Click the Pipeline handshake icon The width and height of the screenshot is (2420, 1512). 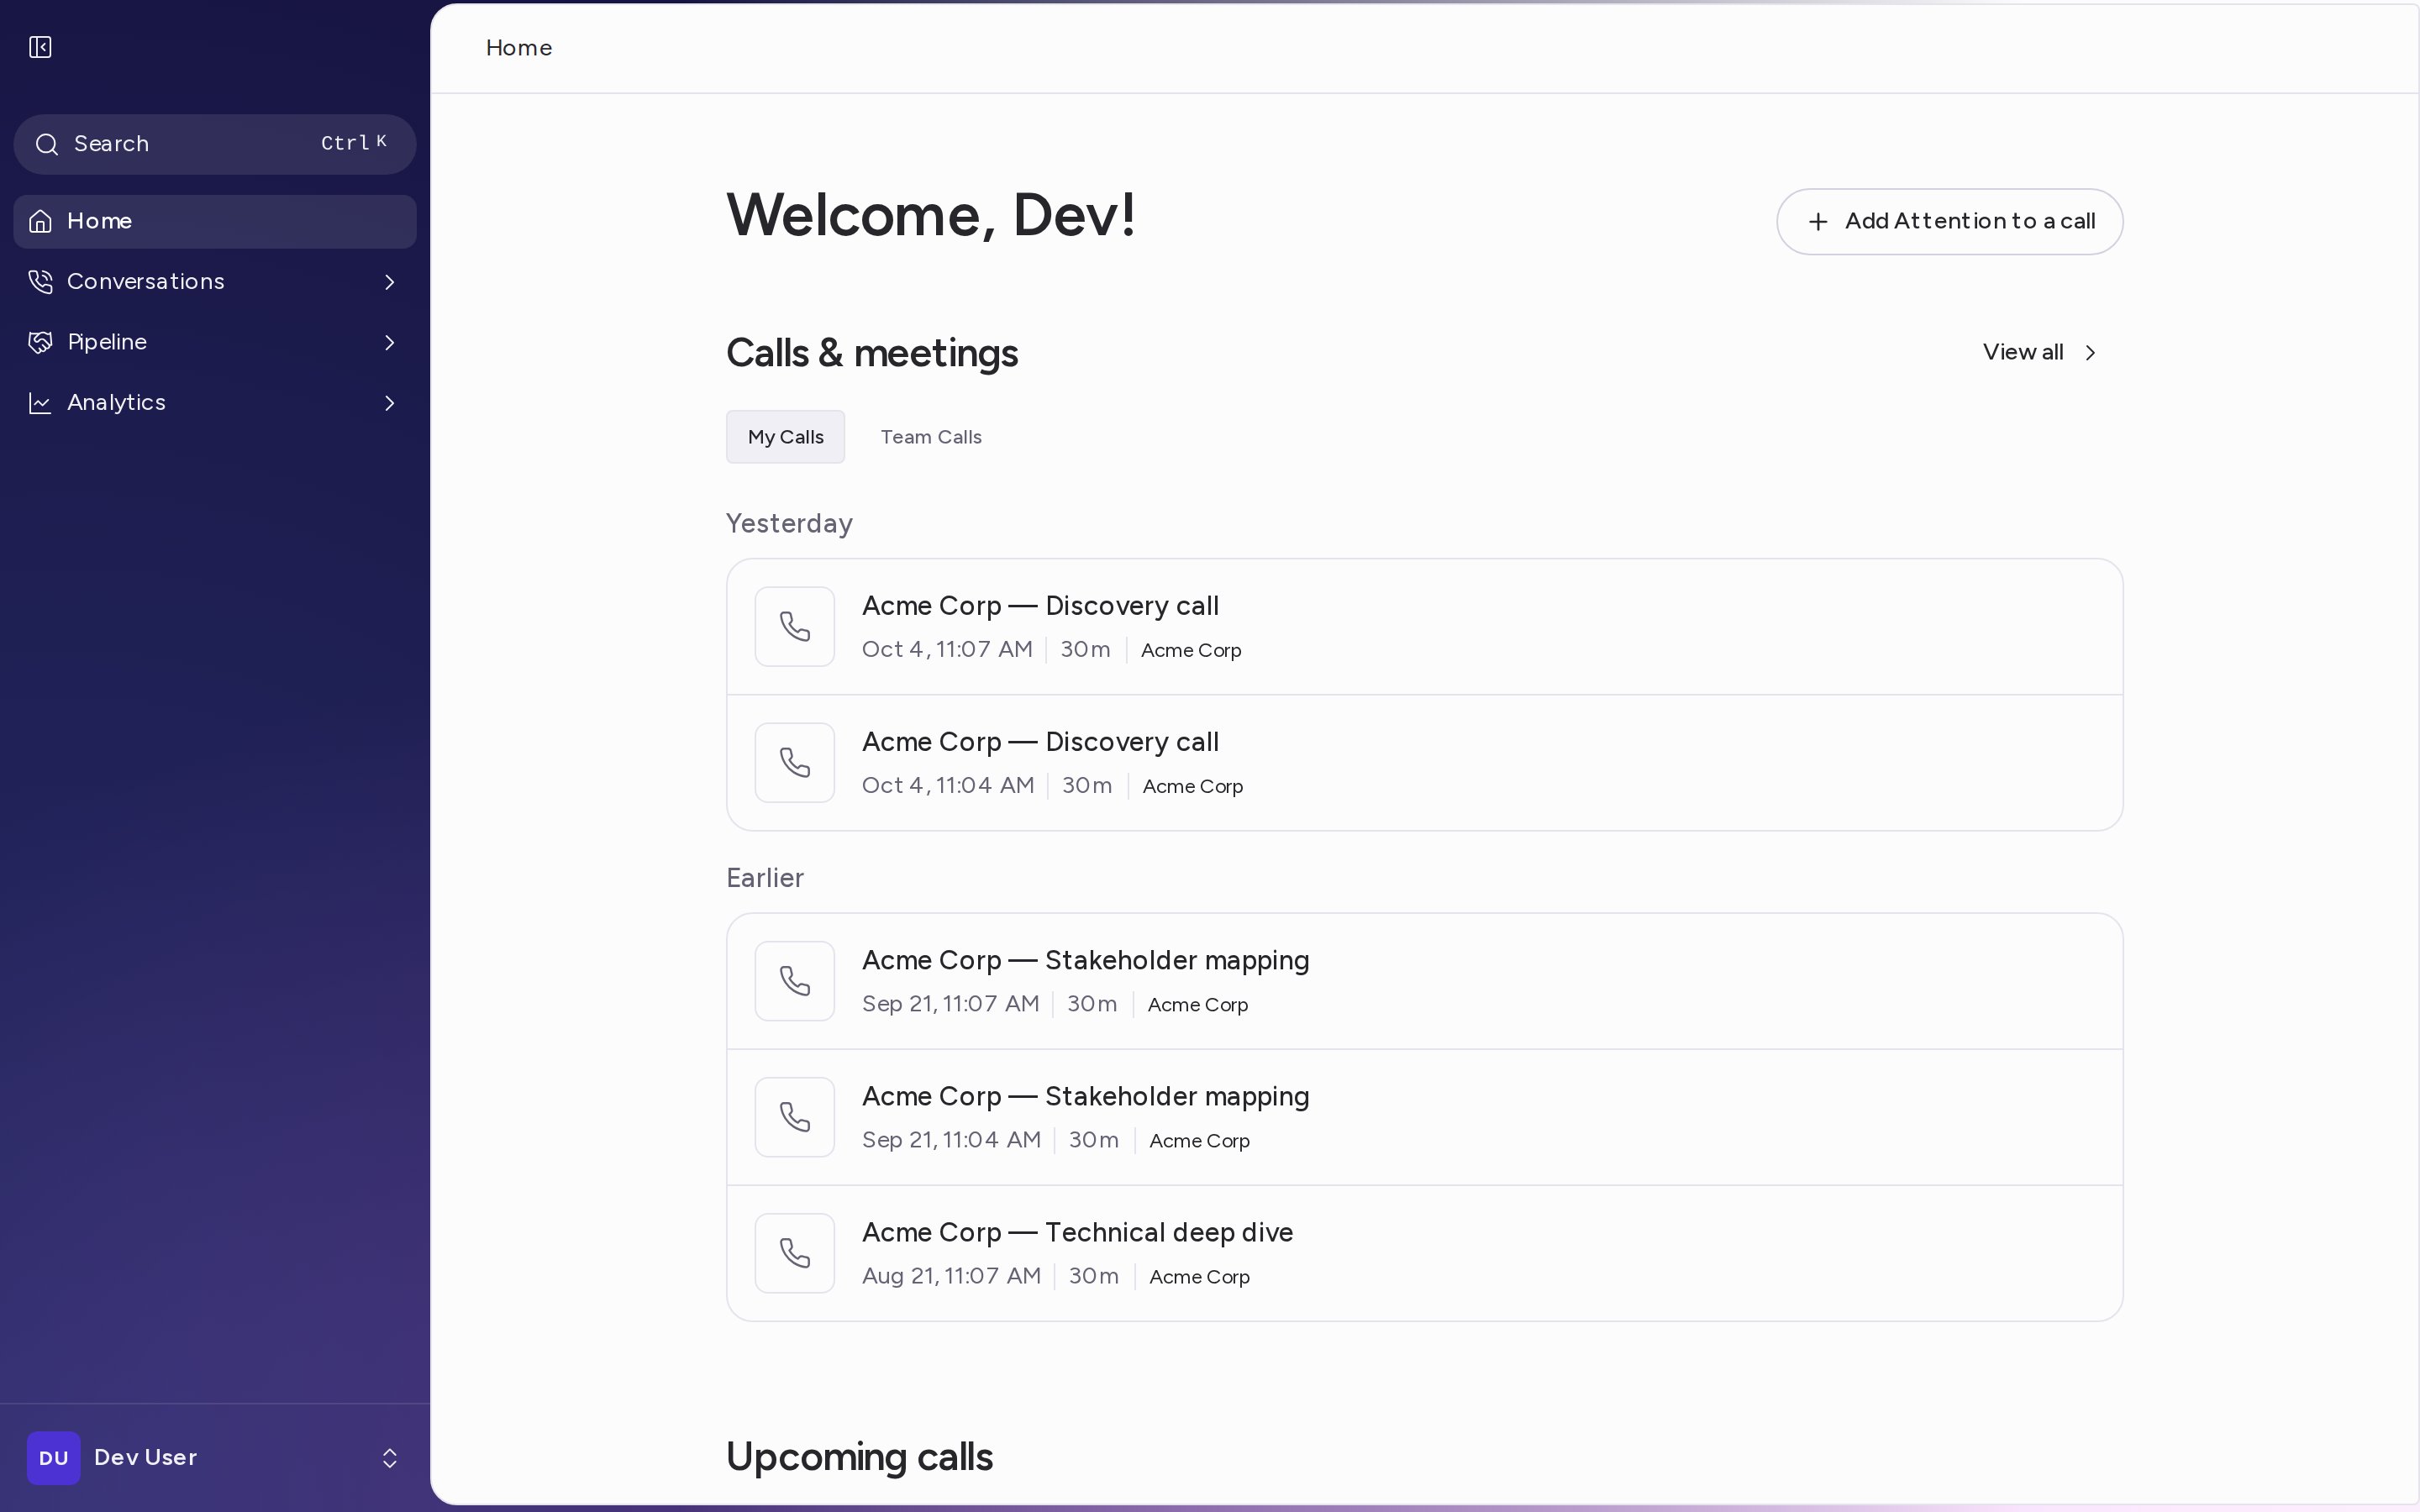40,342
